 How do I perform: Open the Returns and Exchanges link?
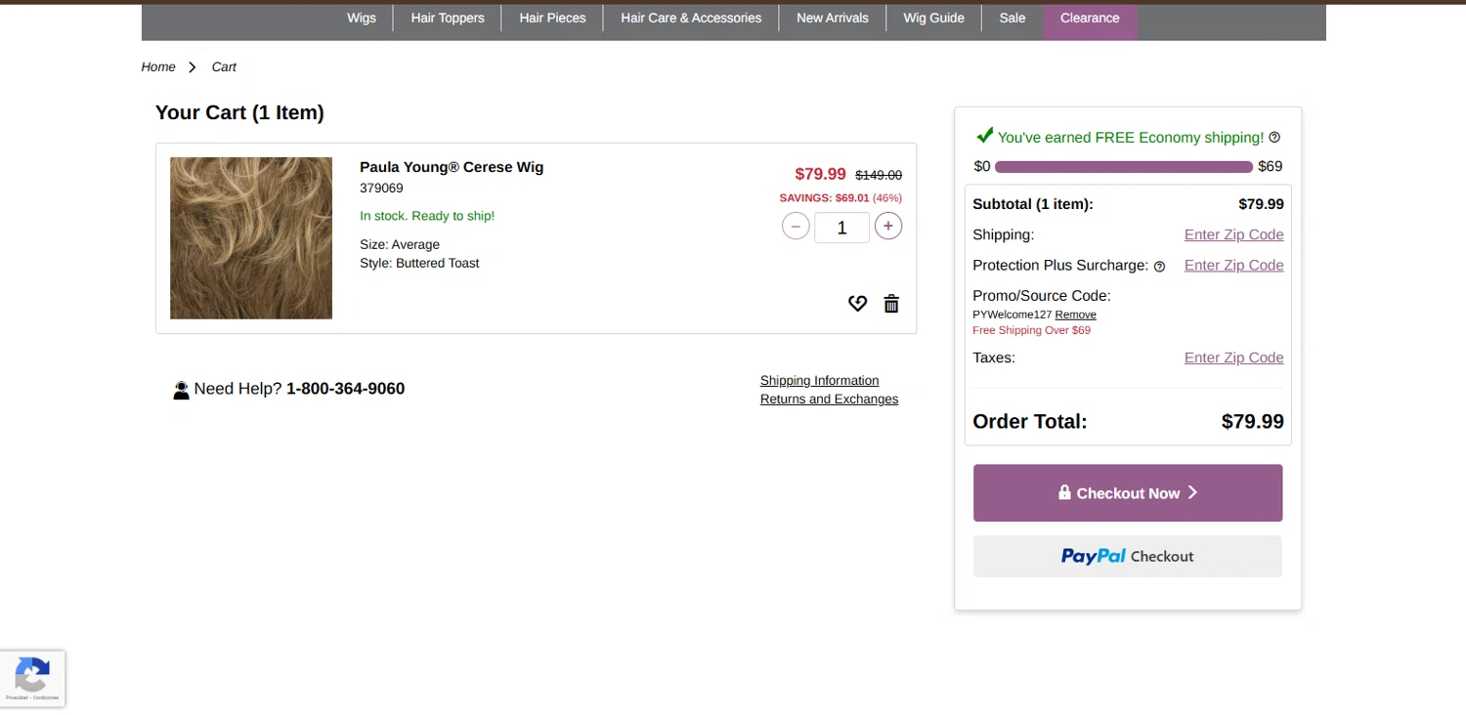tap(829, 399)
